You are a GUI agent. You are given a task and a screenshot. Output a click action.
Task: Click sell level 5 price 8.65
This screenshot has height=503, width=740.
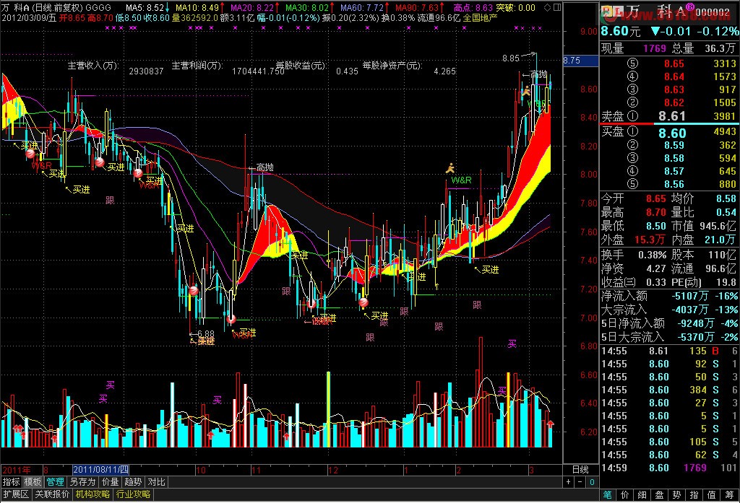tap(674, 64)
